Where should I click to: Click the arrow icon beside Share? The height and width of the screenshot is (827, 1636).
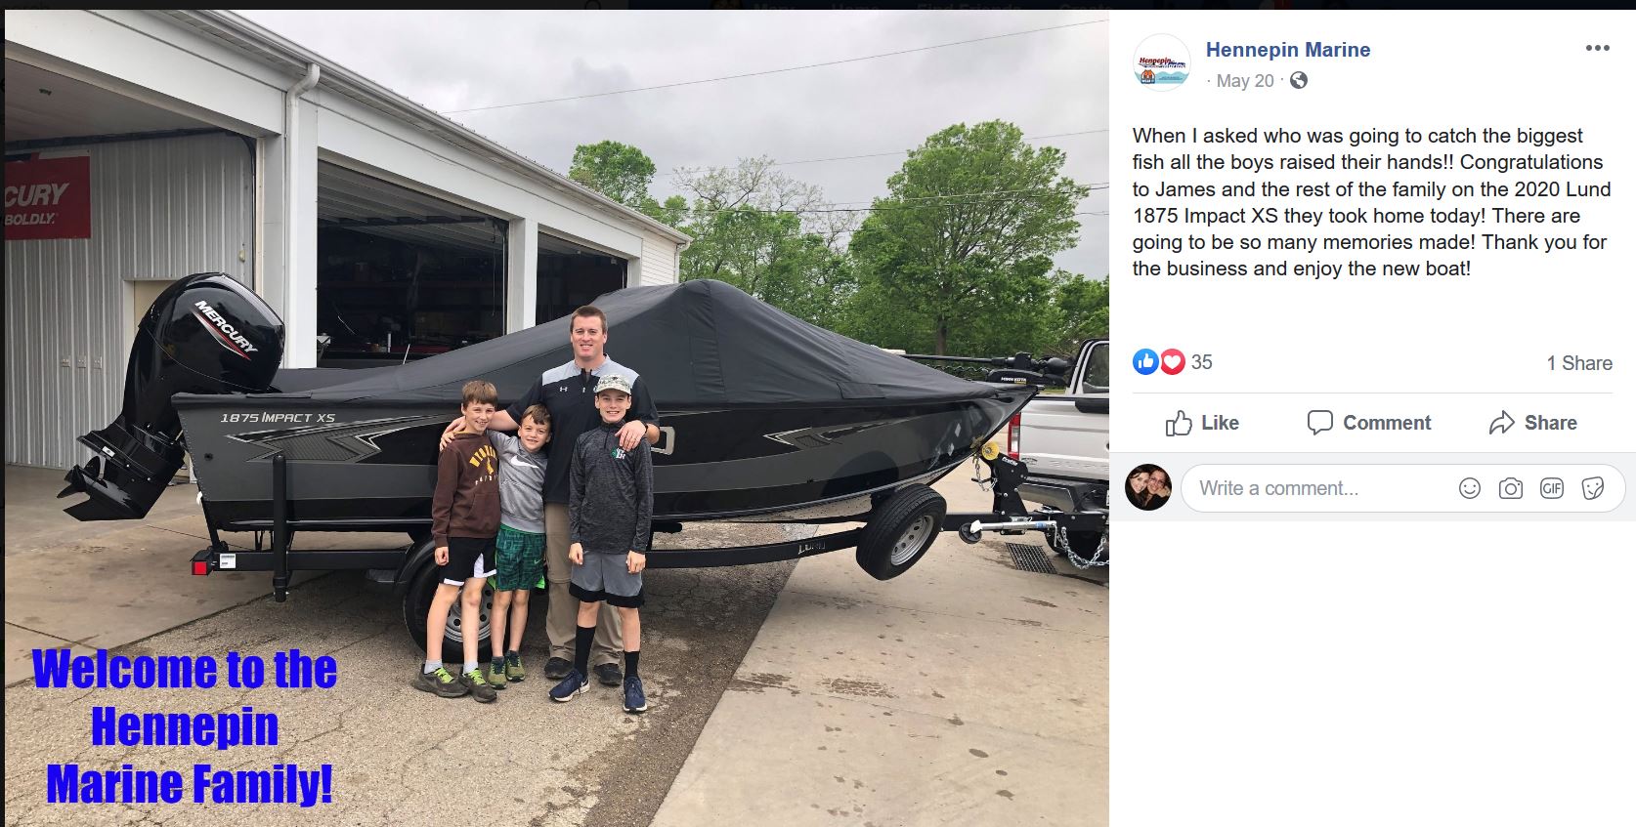pos(1501,423)
